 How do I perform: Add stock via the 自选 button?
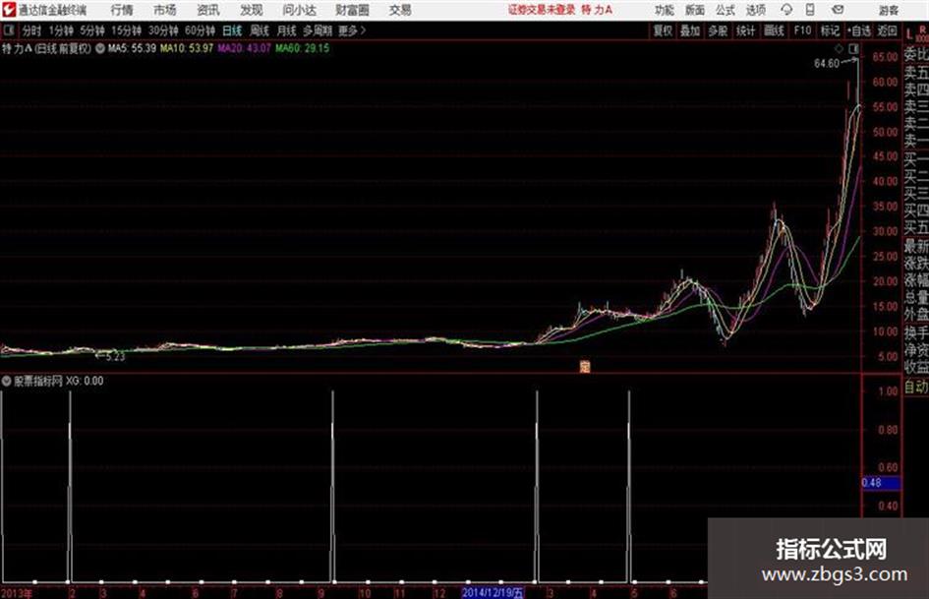pos(859,30)
